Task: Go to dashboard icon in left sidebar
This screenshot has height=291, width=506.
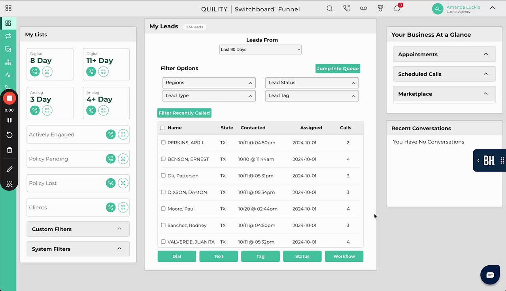Action: pyautogui.click(x=8, y=23)
